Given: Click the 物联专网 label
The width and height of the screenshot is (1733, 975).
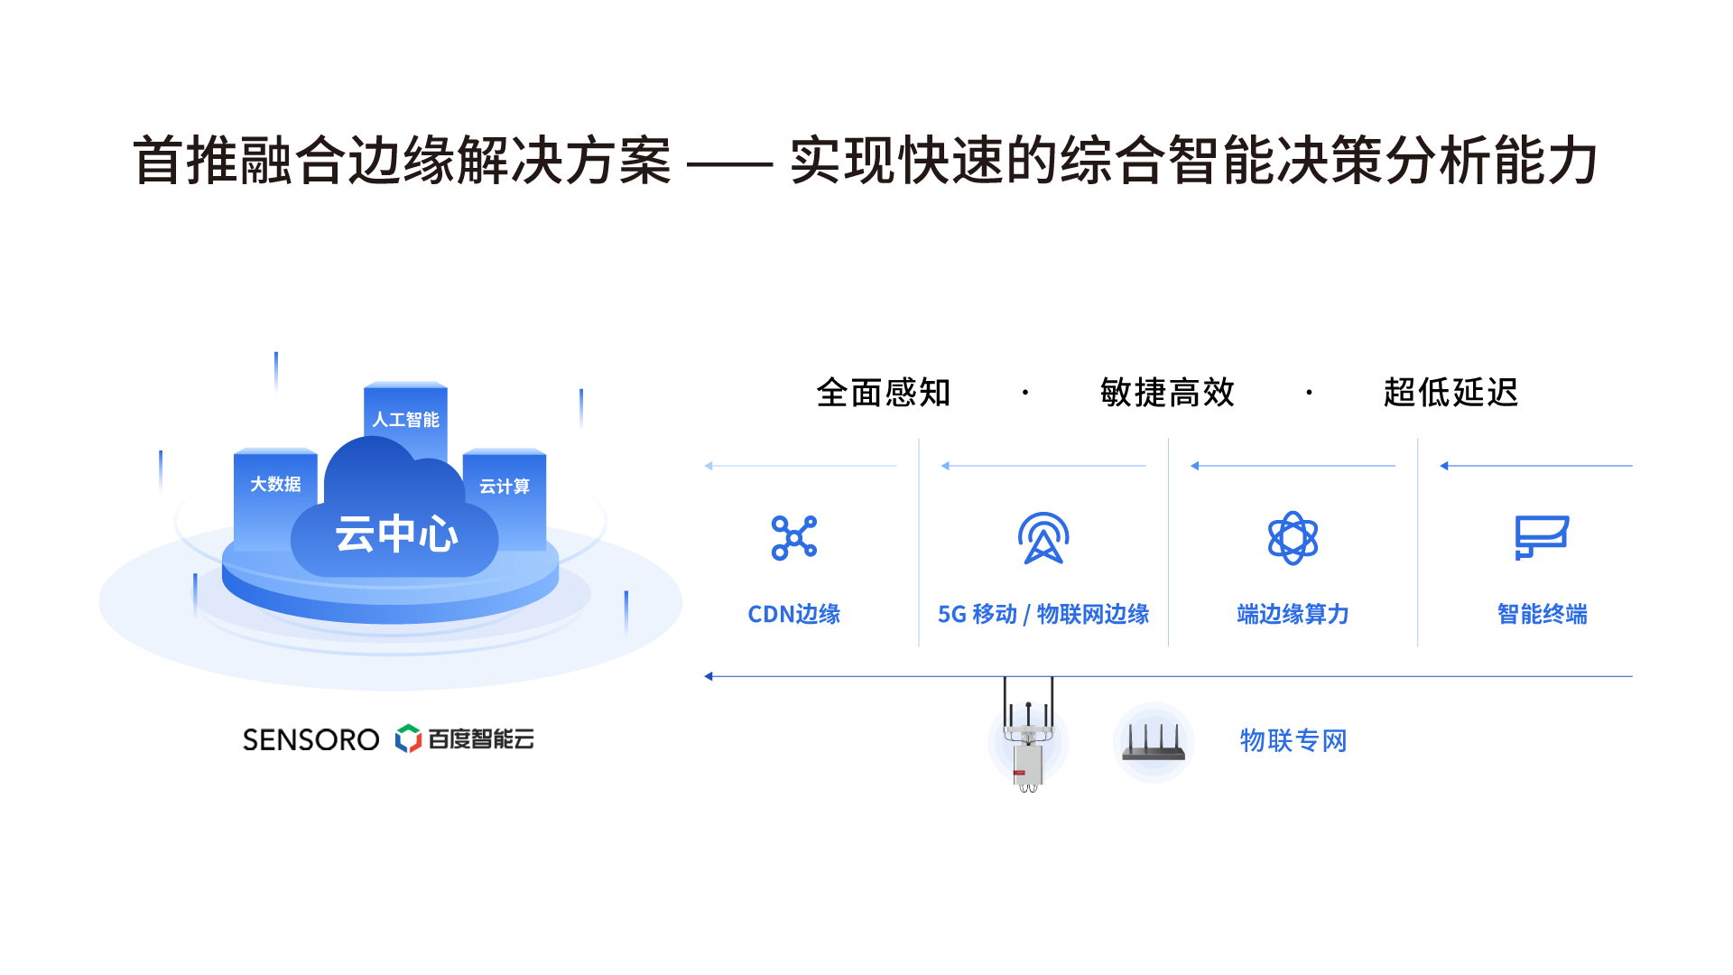Looking at the screenshot, I should pos(1293,740).
